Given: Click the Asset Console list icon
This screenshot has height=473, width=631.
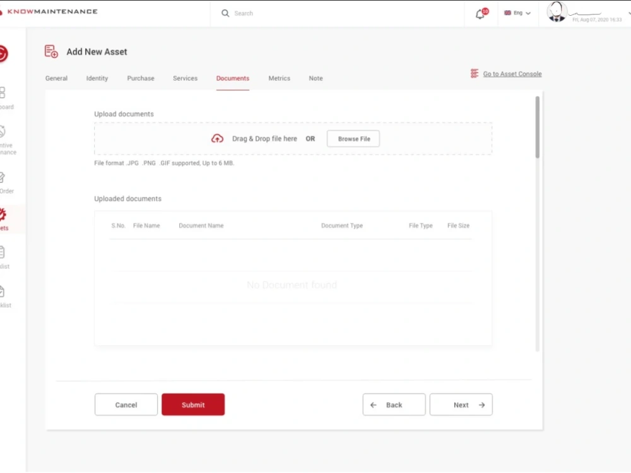Looking at the screenshot, I should [x=475, y=74].
